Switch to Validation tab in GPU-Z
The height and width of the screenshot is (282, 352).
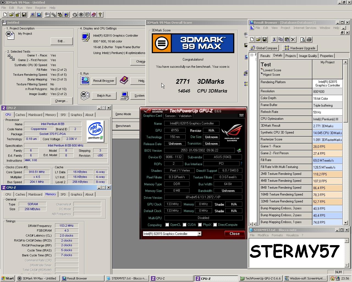[185, 116]
